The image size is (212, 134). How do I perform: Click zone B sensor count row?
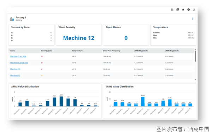31,35
